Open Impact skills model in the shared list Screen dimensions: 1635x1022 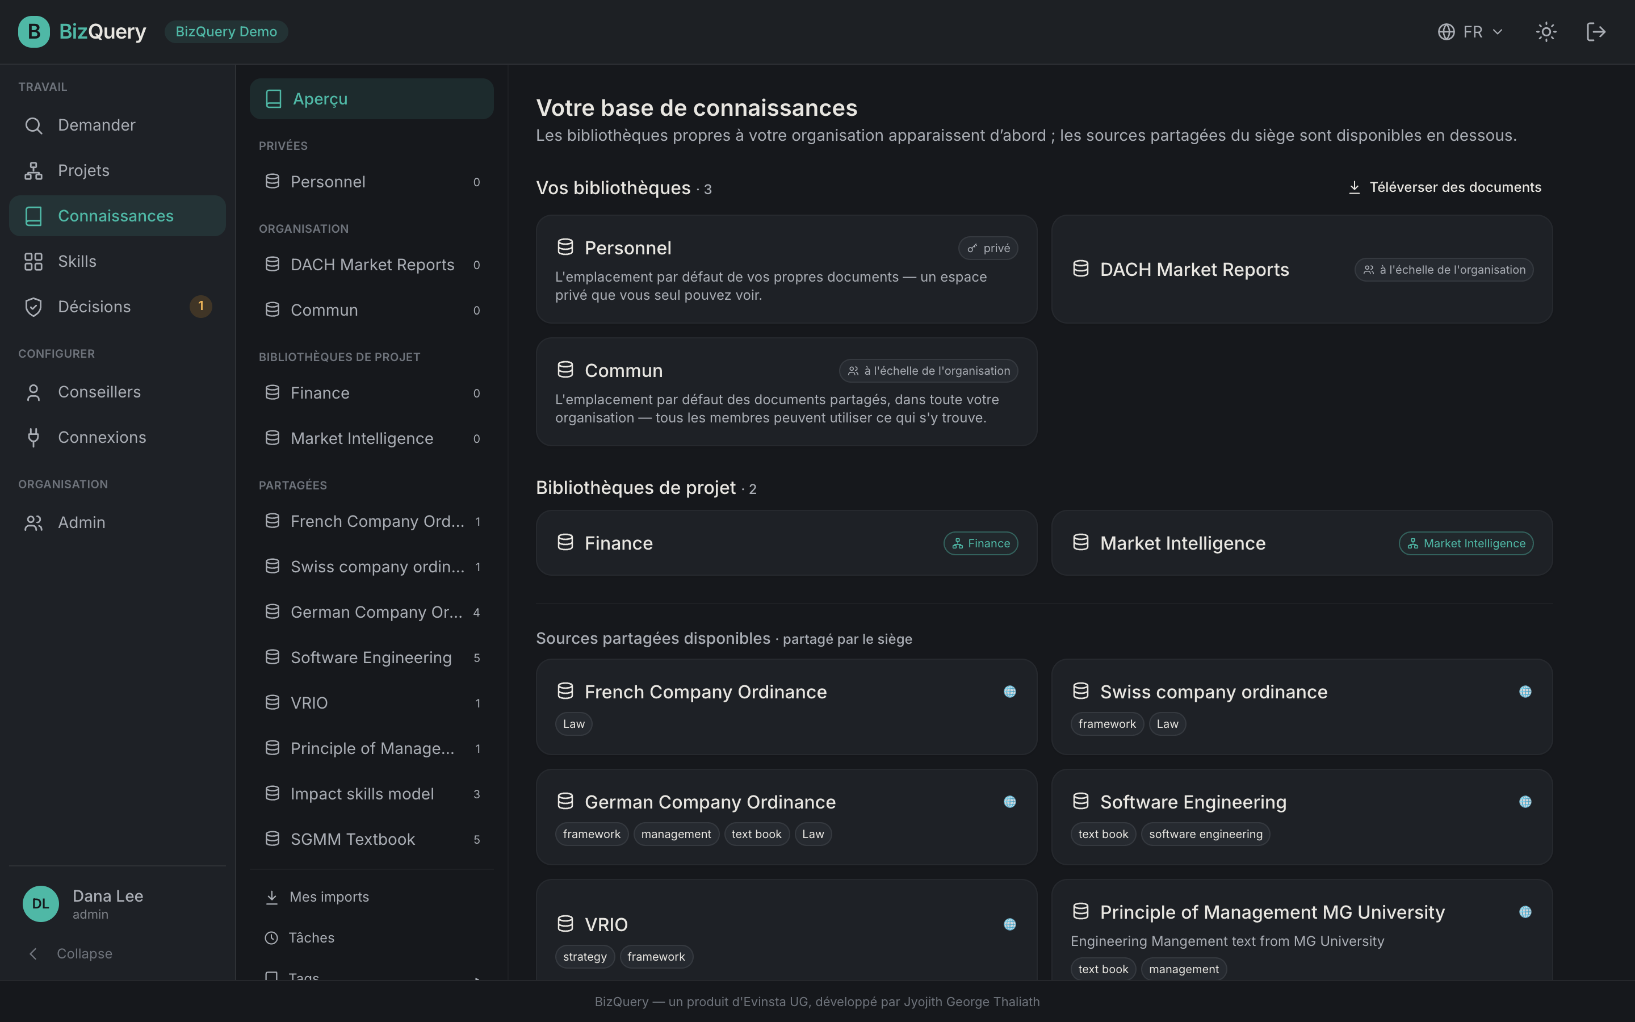(x=372, y=794)
